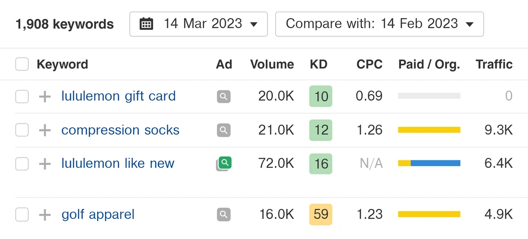Click the plus icon beside golf apparel
The height and width of the screenshot is (239, 528).
[45, 215]
